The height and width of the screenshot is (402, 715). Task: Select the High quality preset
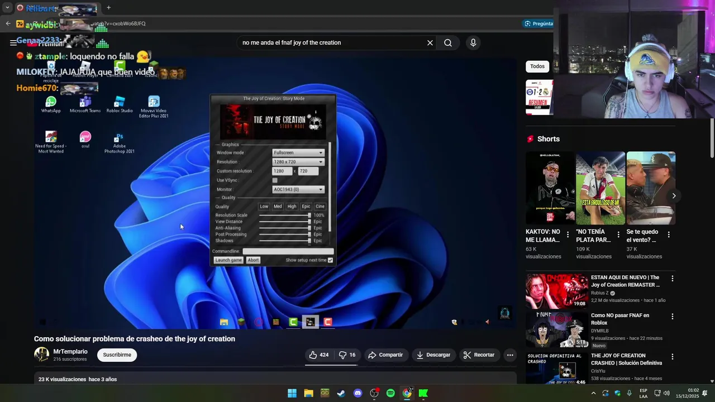[292, 207]
